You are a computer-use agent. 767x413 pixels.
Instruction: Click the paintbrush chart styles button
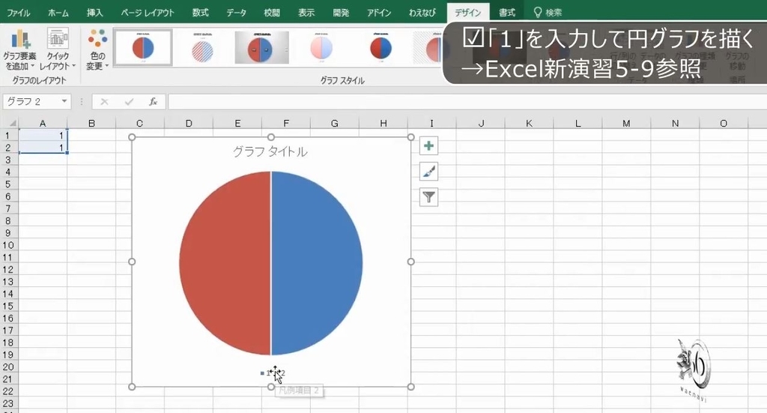[x=429, y=171]
